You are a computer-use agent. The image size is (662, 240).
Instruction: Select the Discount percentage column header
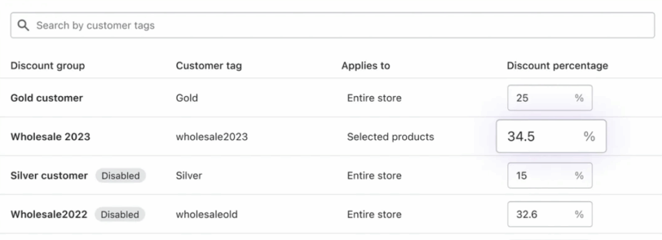pos(557,66)
